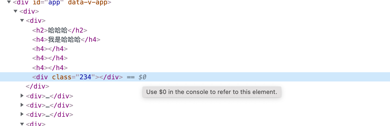Select the third empty h4 element
390x126 pixels.
[x=50, y=68]
